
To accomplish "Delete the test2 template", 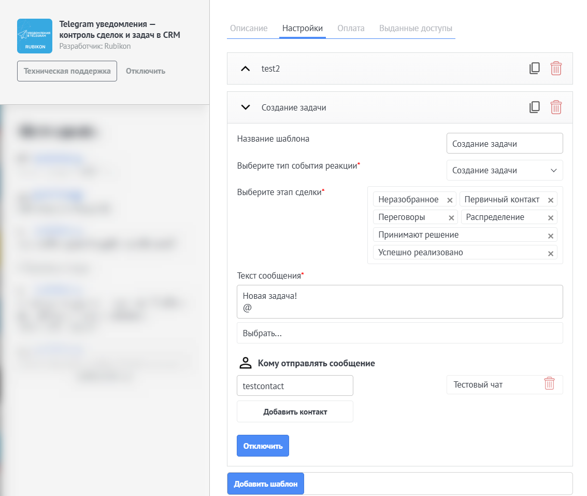I will coord(556,68).
